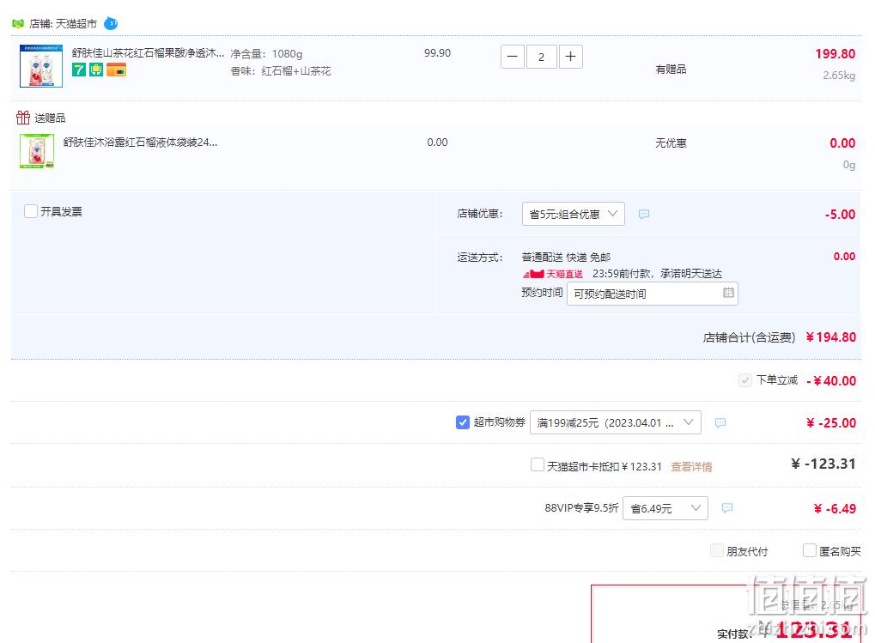Expand the 省6.49元 88VIP dropdown
875x643 pixels.
[x=665, y=508]
